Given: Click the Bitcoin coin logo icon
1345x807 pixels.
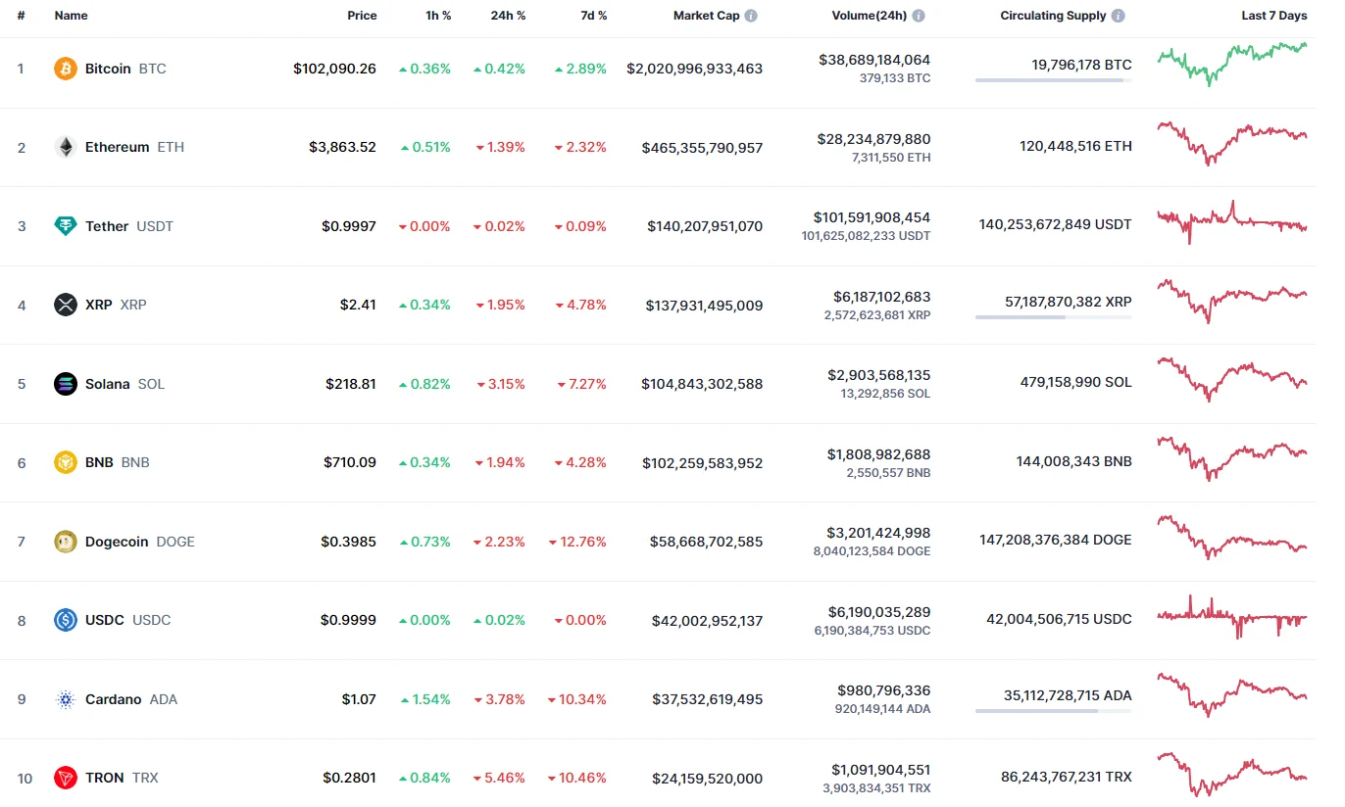Looking at the screenshot, I should (66, 69).
